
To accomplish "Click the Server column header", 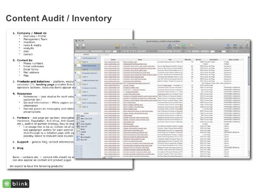I will coord(113,60).
